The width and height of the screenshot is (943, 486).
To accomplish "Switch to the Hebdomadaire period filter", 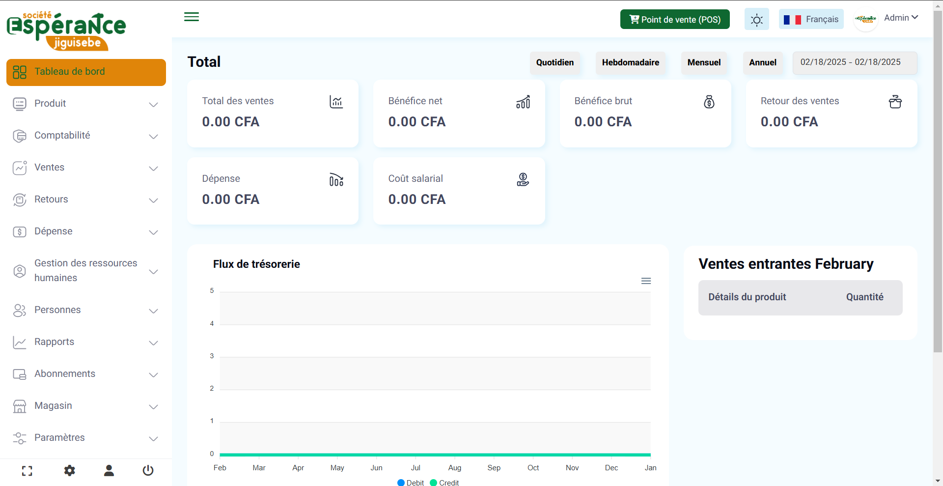I will coord(630,62).
